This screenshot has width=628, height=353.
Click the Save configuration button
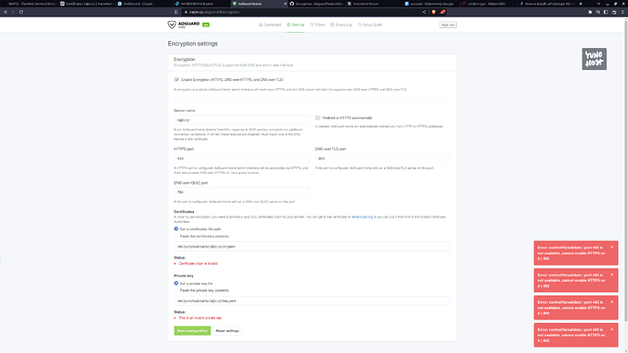192,330
